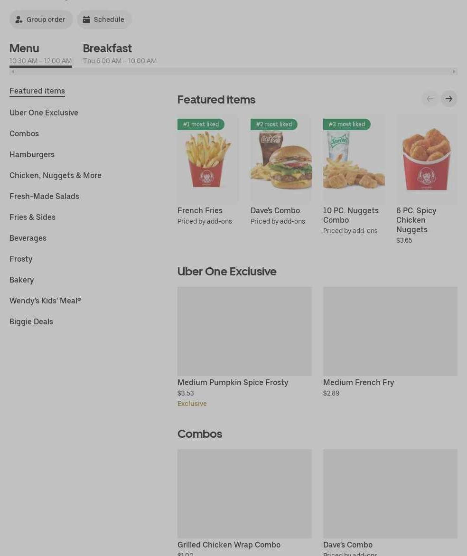Open Dave's Combo featured burger image

(281, 159)
